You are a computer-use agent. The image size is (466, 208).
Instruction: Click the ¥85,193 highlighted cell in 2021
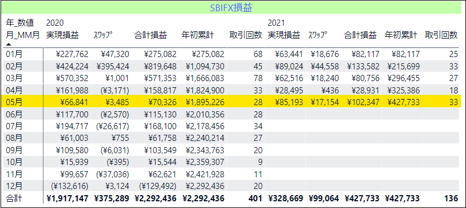coord(289,102)
